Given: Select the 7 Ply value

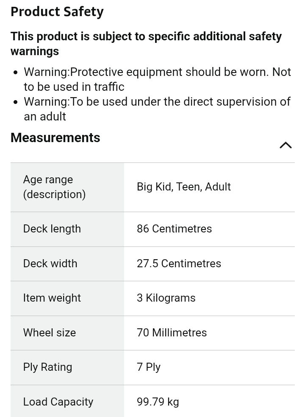Looking at the screenshot, I should (x=149, y=367).
